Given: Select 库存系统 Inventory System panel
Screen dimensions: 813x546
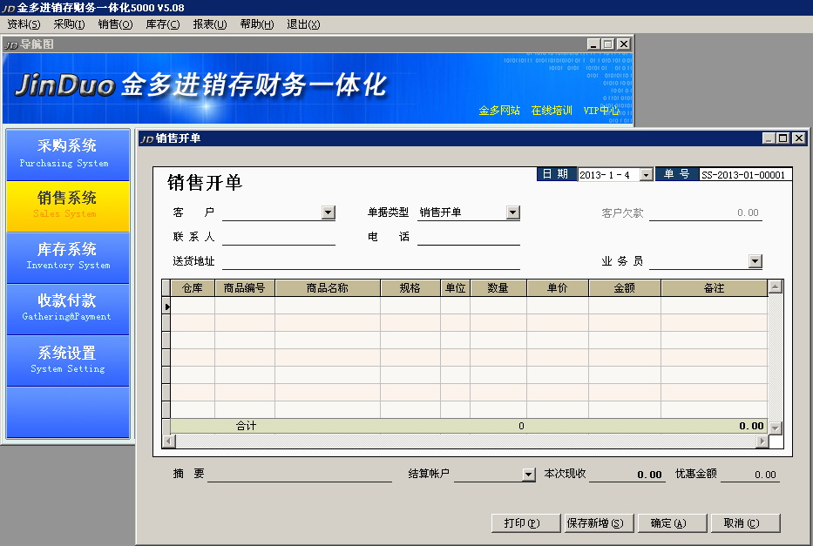Looking at the screenshot, I should click(x=67, y=257).
